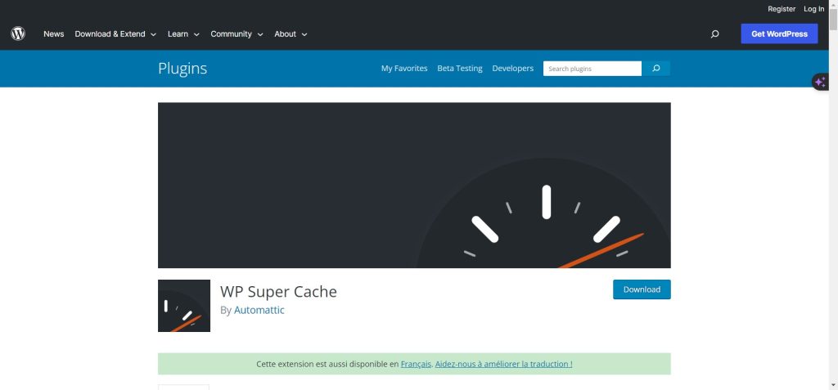The image size is (838, 390).
Task: Follow the Automattic author link
Action: pyautogui.click(x=259, y=311)
